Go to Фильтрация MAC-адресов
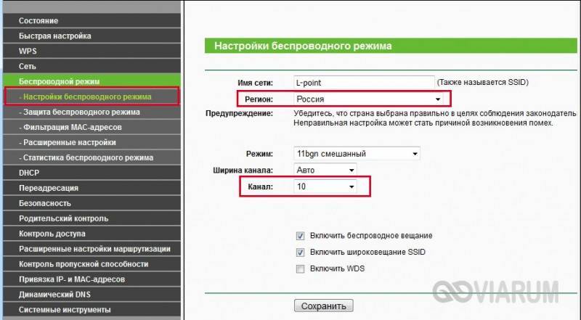Image resolution: width=581 pixels, height=320 pixels. coord(92,127)
